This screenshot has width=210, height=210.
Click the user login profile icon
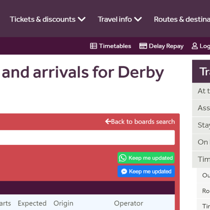[195, 46]
